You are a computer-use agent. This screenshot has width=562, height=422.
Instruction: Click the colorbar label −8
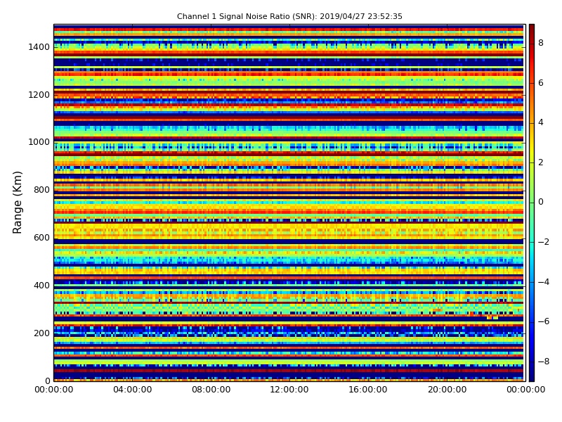point(544,362)
